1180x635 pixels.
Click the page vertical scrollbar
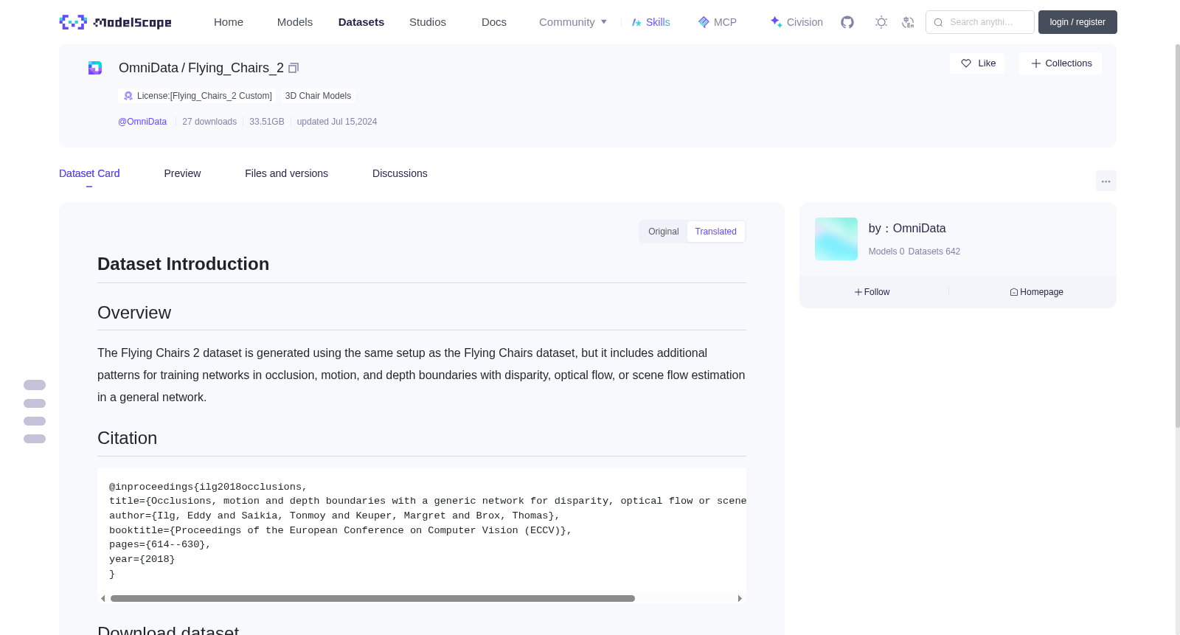pos(1177,235)
